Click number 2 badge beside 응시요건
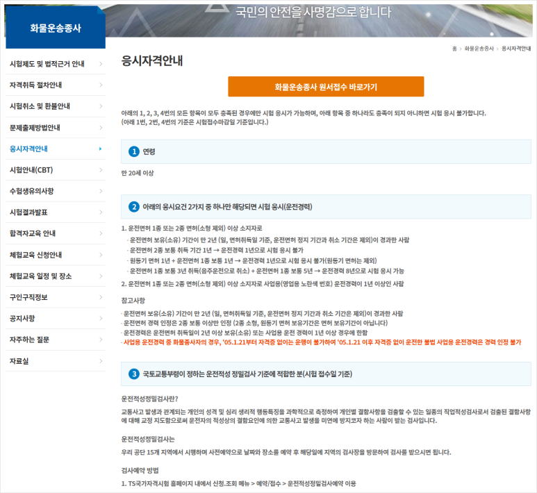Viewport: 537px width, 493px height. point(134,207)
